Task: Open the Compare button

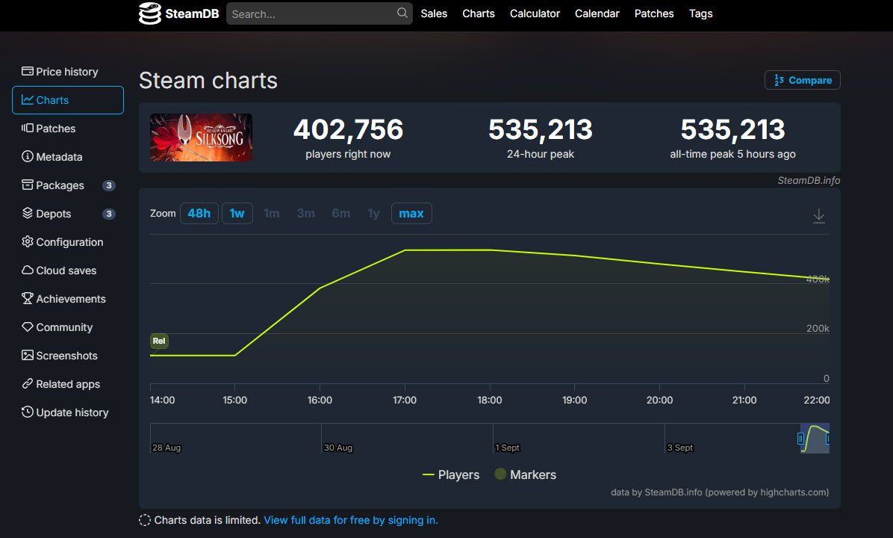Action: pyautogui.click(x=803, y=80)
